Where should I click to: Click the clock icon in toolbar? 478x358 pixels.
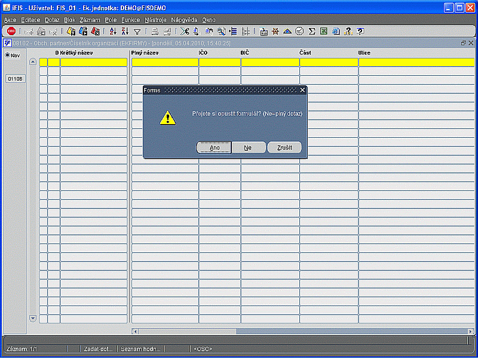coord(300,31)
